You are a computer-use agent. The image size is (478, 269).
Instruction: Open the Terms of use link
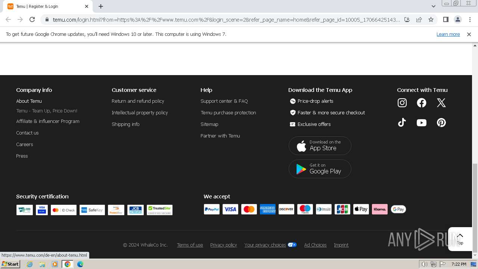(x=190, y=245)
